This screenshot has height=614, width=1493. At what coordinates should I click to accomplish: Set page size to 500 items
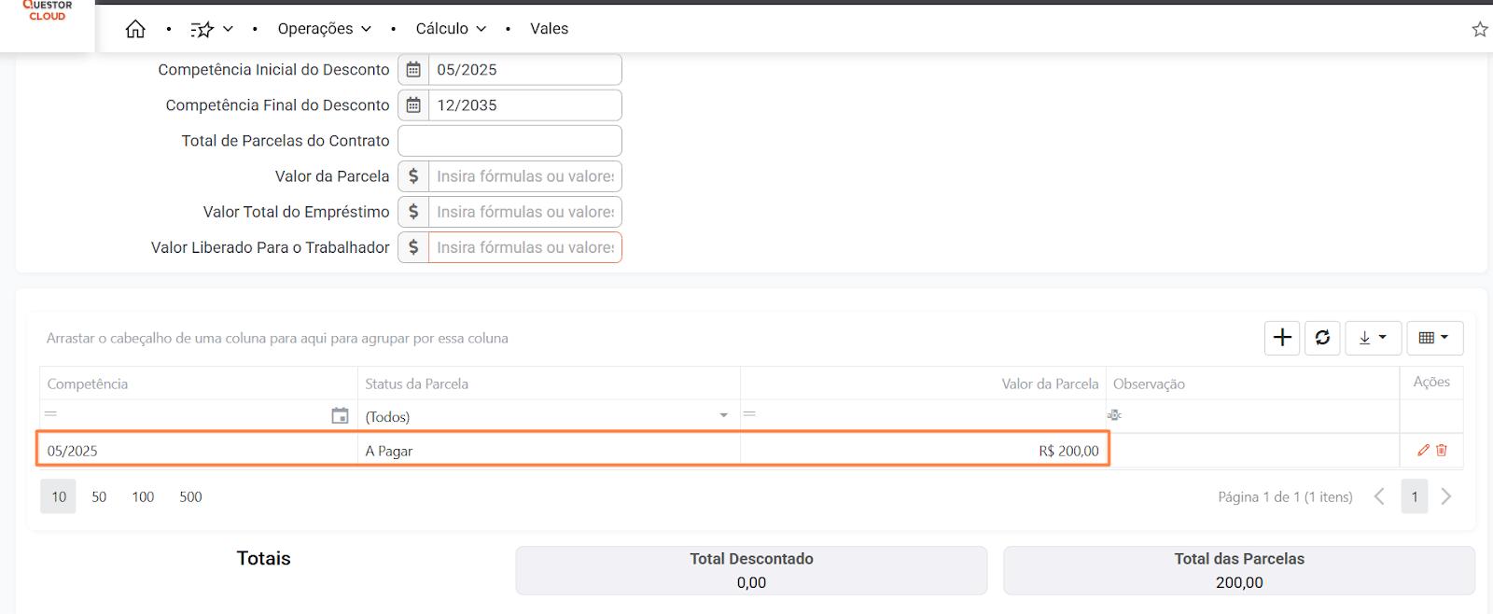[190, 496]
